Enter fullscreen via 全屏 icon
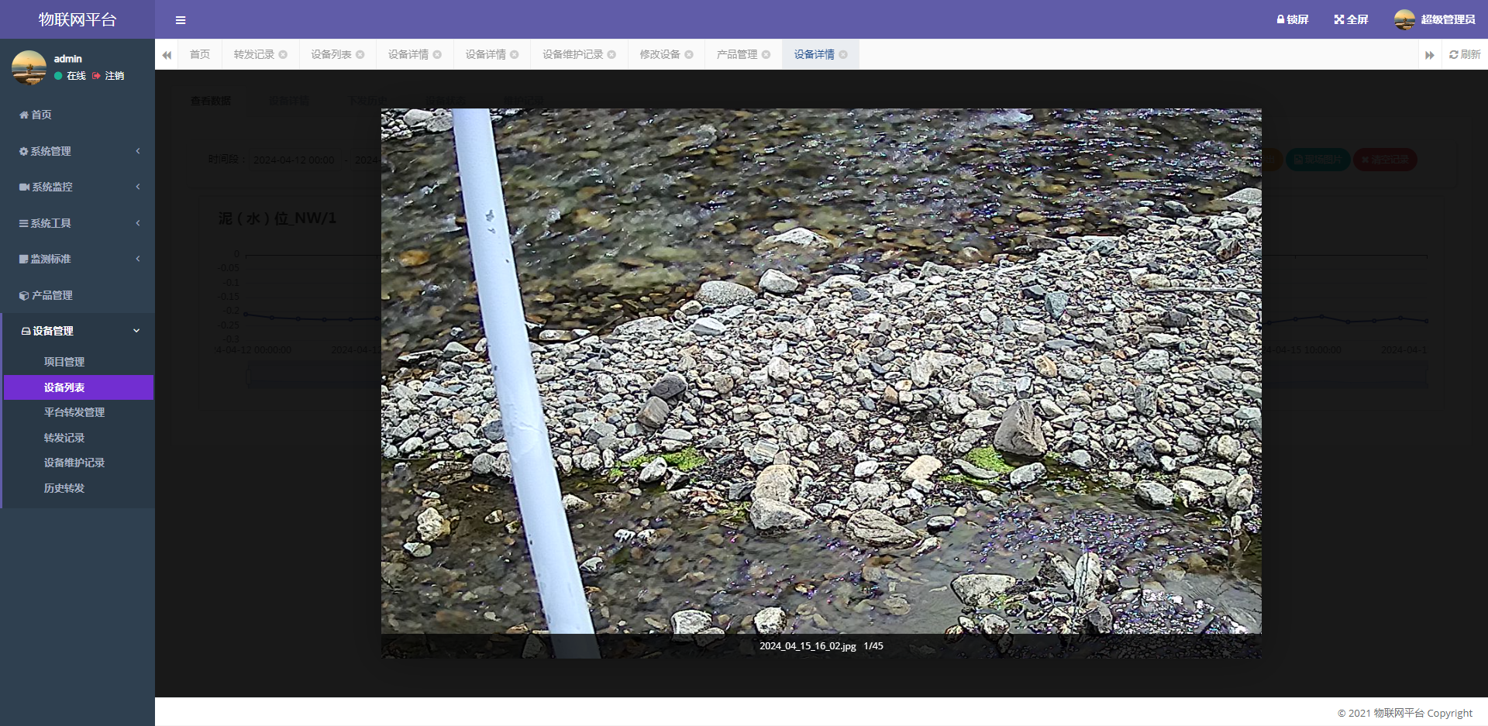Image resolution: width=1488 pixels, height=726 pixels. pyautogui.click(x=1338, y=19)
